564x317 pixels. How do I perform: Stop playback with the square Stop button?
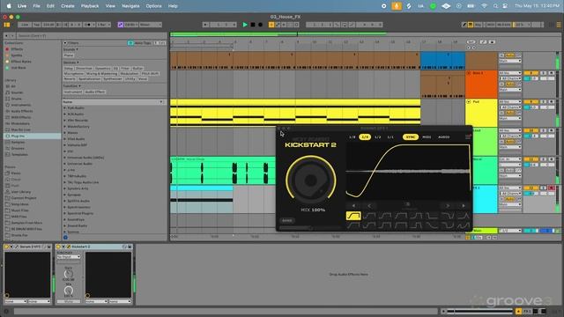click(253, 25)
